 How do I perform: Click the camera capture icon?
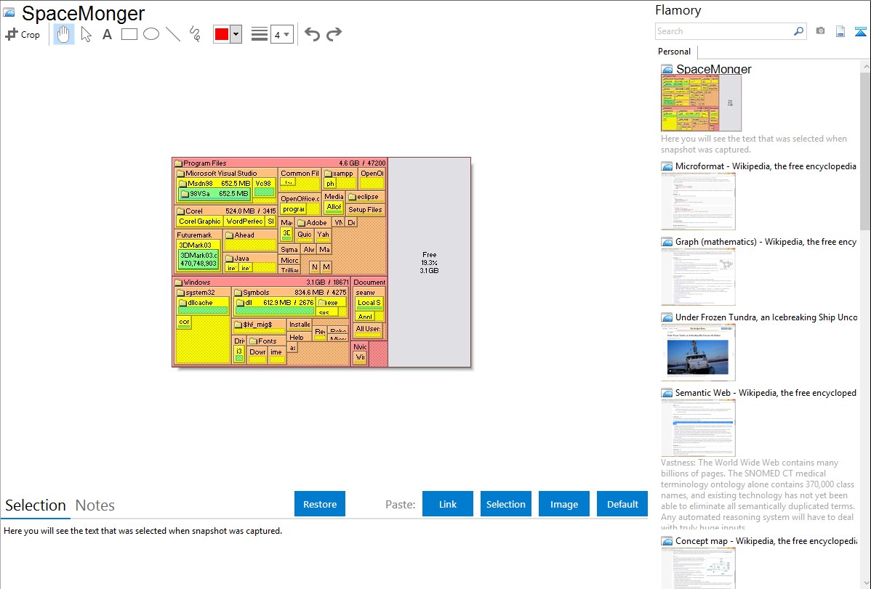tap(820, 31)
